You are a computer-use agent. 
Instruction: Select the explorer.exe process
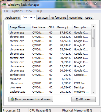tap(50, 92)
